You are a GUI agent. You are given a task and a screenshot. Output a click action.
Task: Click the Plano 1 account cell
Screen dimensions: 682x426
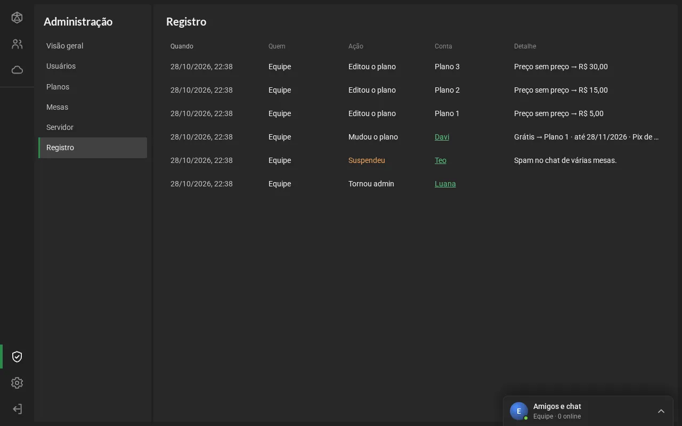click(x=446, y=113)
